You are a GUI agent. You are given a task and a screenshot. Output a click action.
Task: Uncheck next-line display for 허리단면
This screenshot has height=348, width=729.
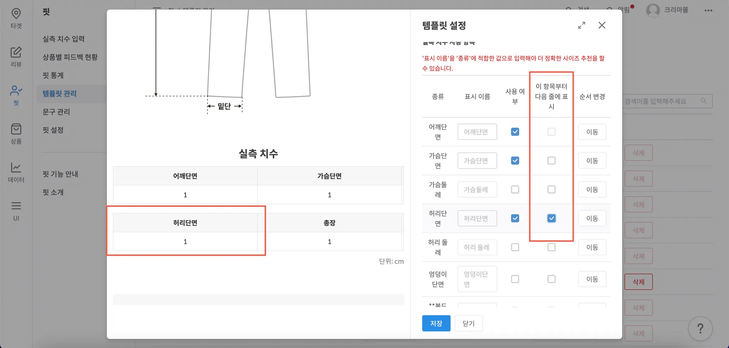click(x=551, y=218)
